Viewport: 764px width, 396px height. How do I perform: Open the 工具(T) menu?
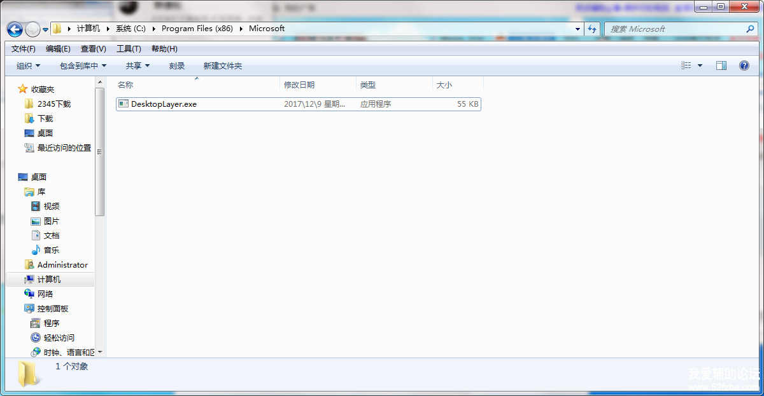coord(129,49)
